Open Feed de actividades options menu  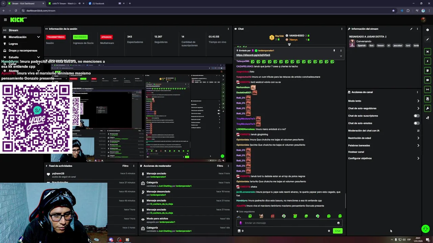tap(134, 166)
